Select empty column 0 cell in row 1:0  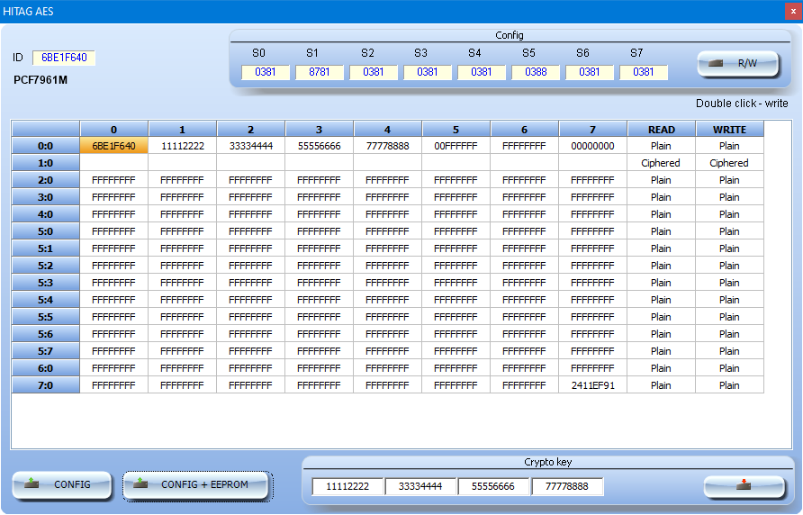tap(113, 163)
